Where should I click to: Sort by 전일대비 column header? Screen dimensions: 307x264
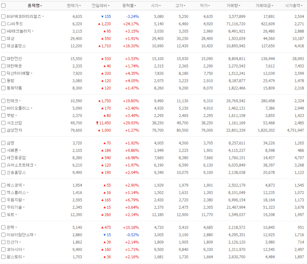point(100,6)
